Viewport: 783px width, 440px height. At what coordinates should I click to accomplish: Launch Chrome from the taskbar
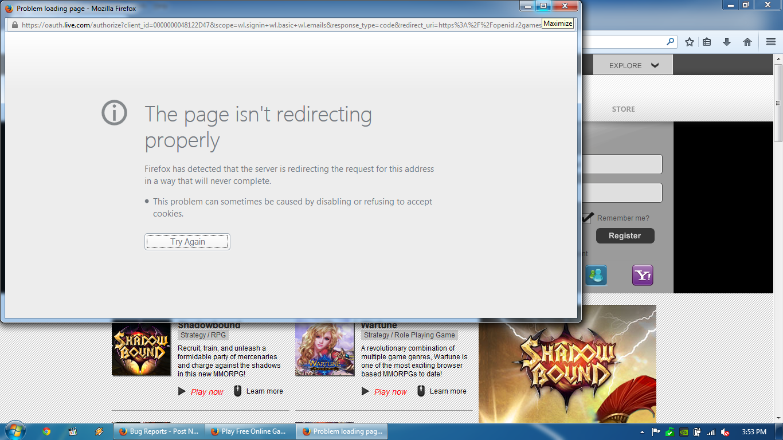[46, 431]
